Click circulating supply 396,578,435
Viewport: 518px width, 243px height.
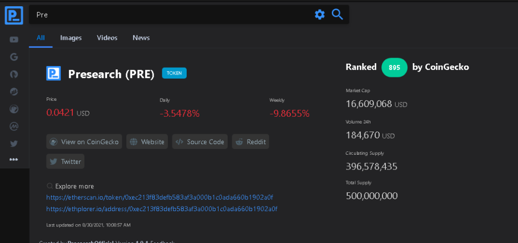pyautogui.click(x=372, y=166)
